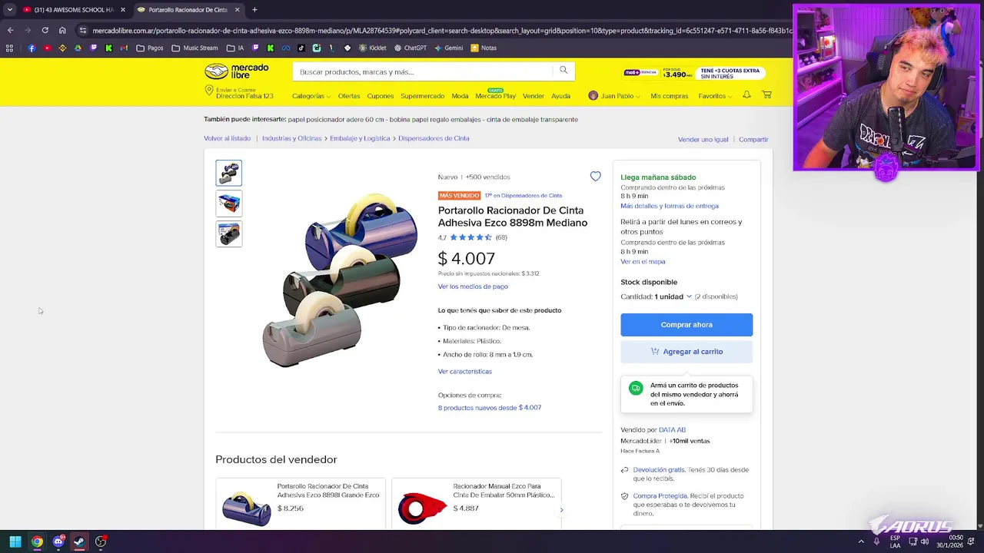Open the TikTok bookmark icon

(x=301, y=48)
